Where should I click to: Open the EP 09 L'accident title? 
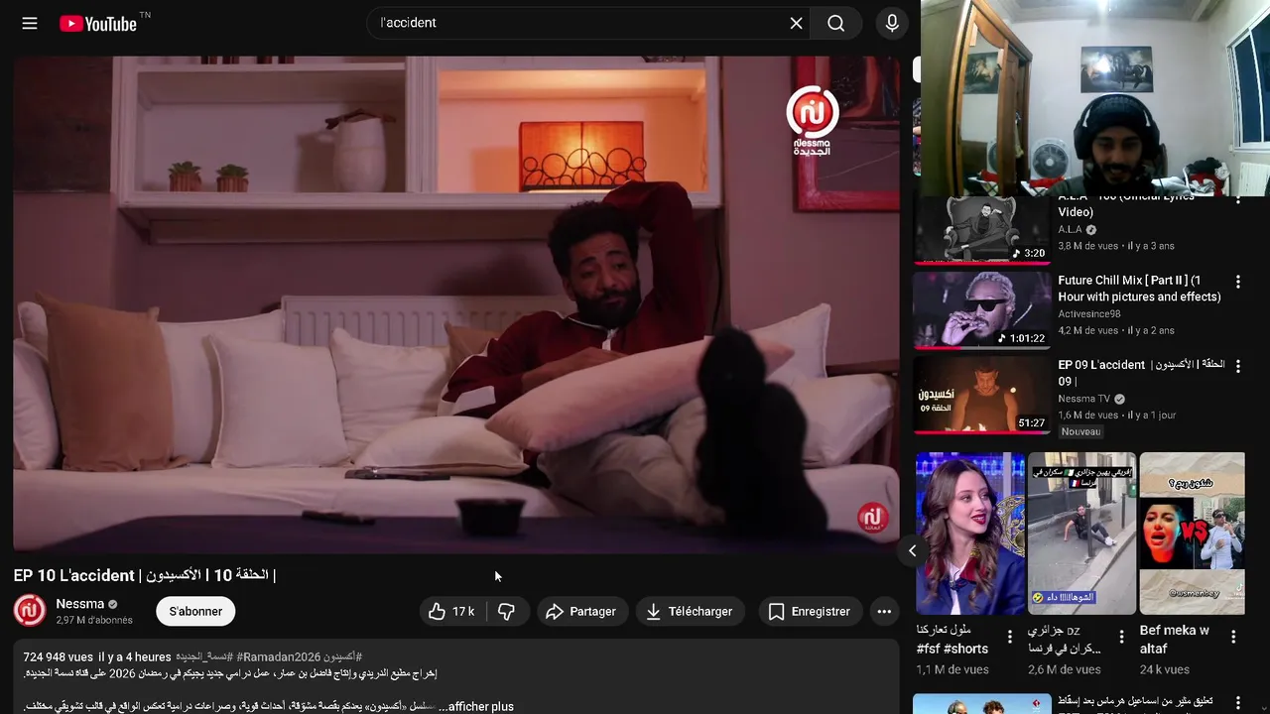pos(1141,373)
